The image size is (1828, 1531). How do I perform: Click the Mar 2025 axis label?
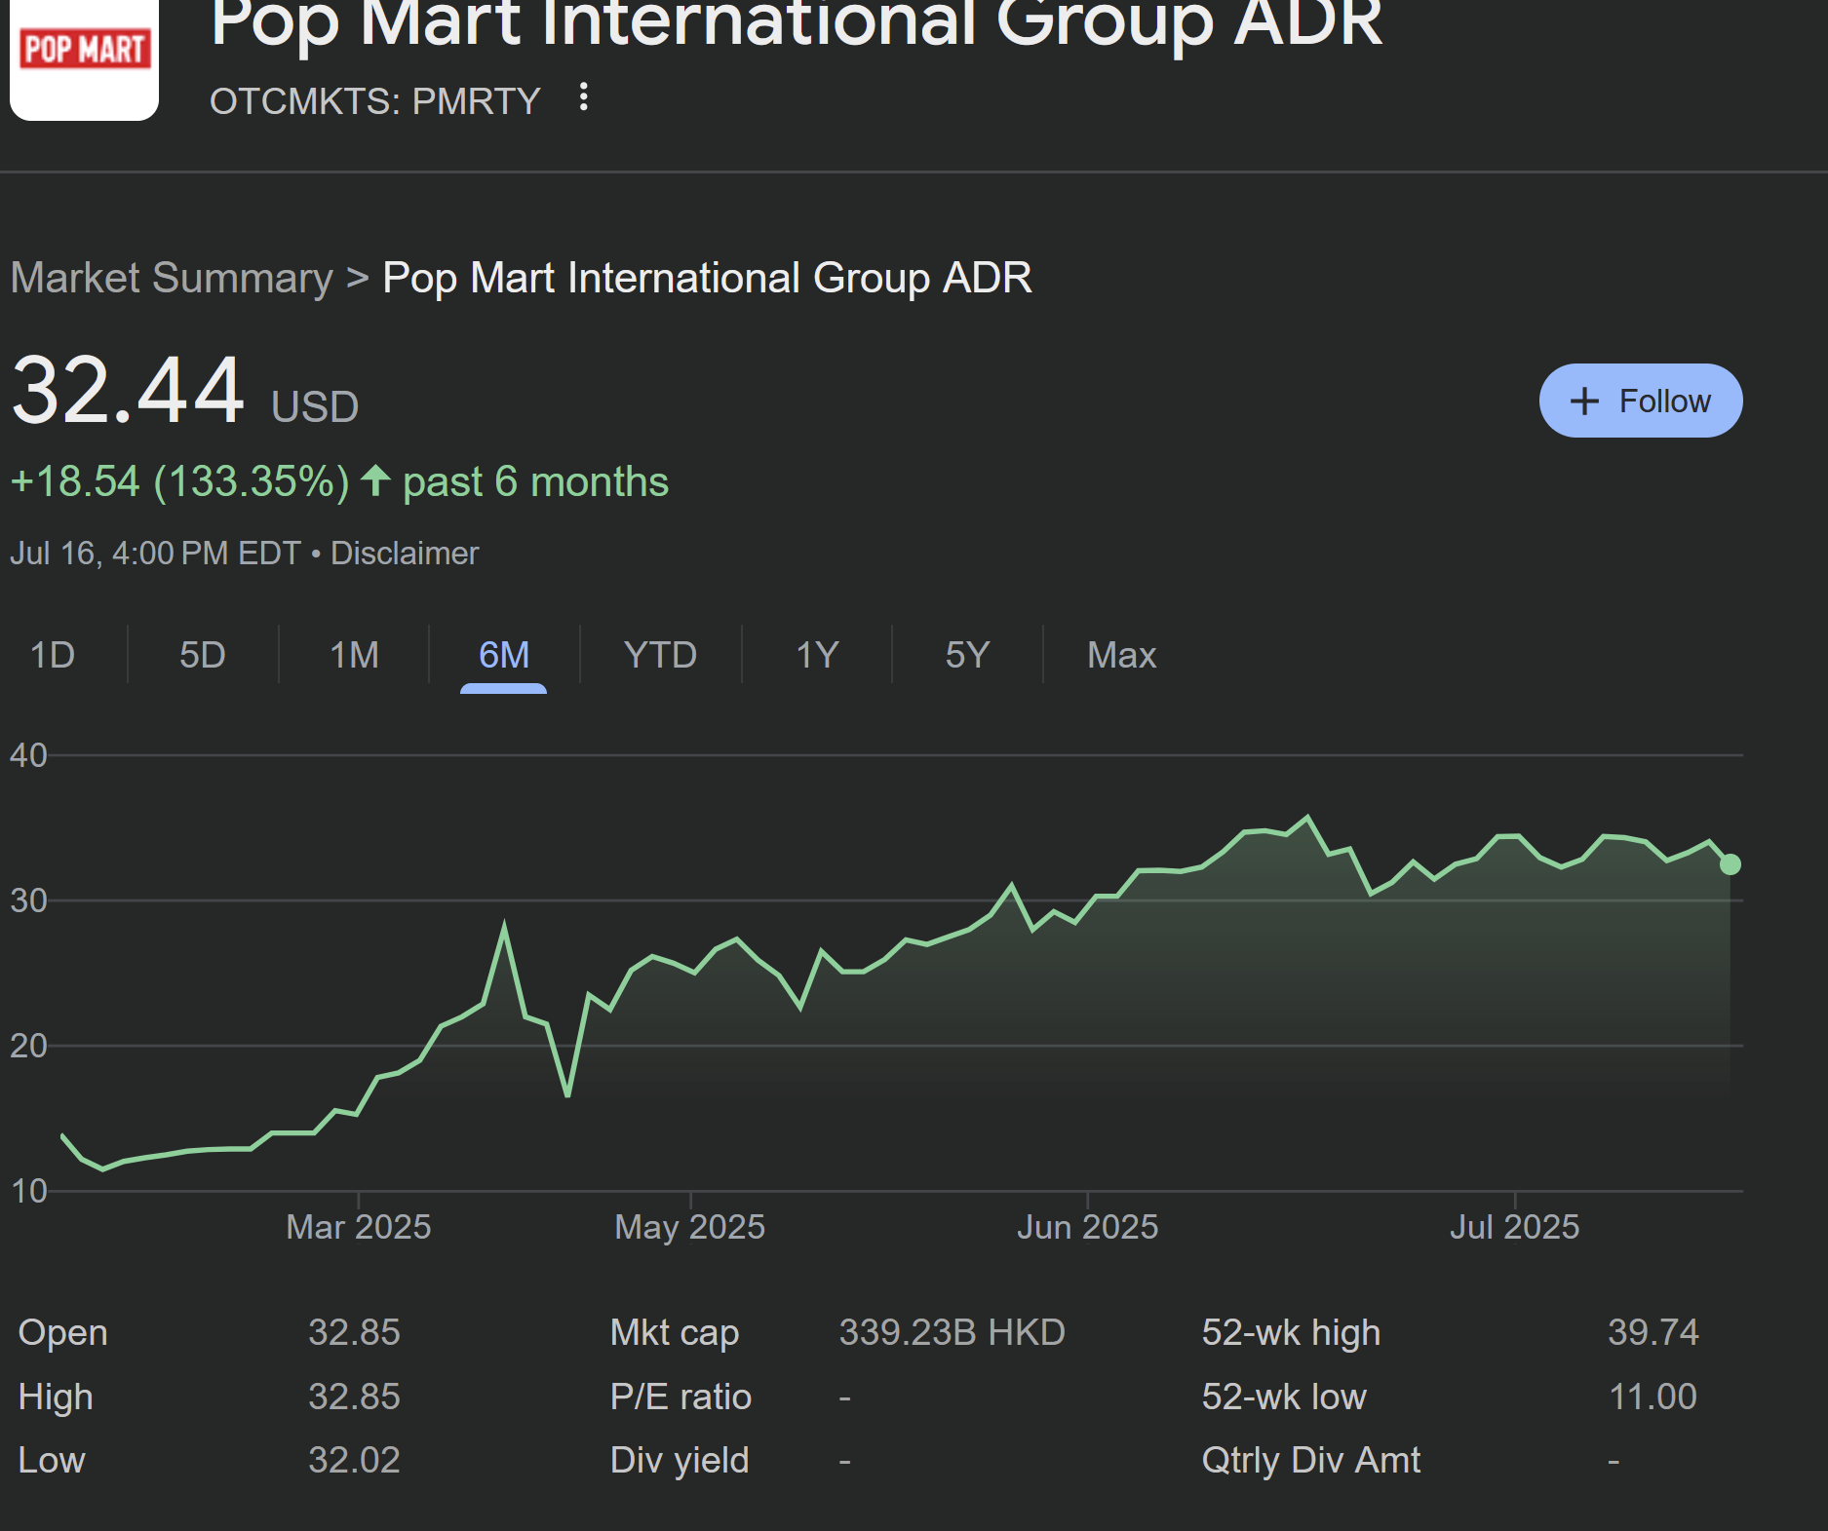point(359,1227)
